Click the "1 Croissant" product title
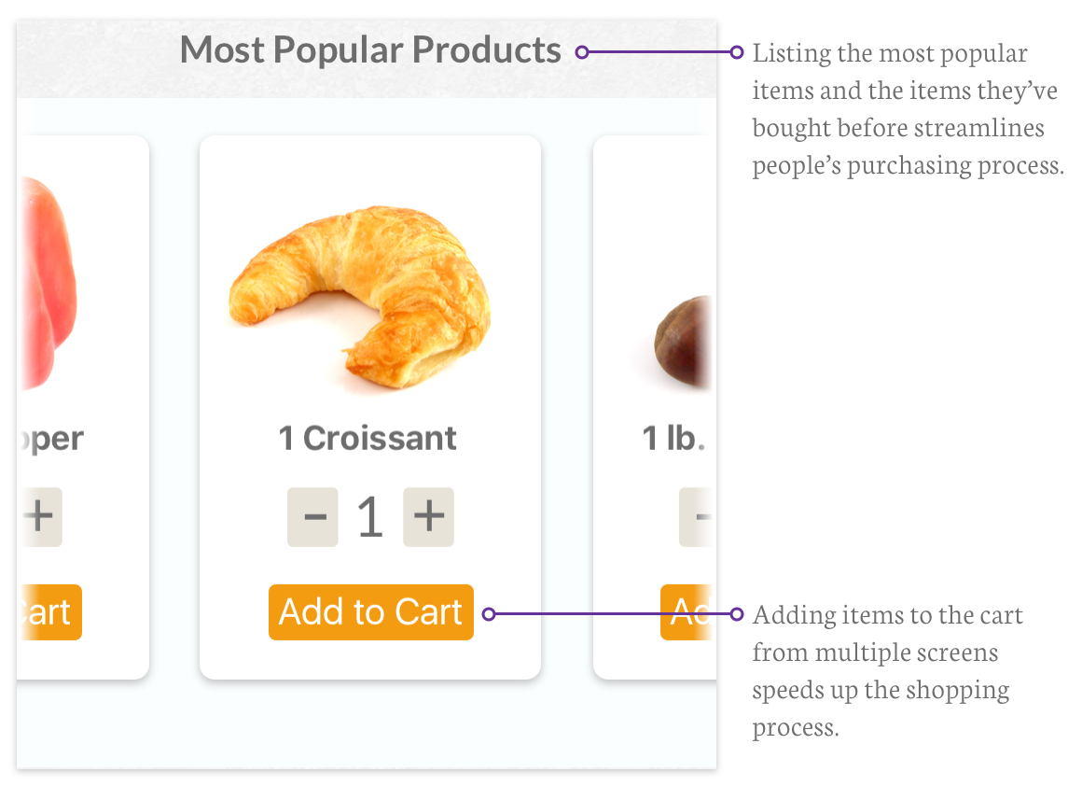Image resolution: width=1082 pixels, height=786 pixels. point(368,438)
